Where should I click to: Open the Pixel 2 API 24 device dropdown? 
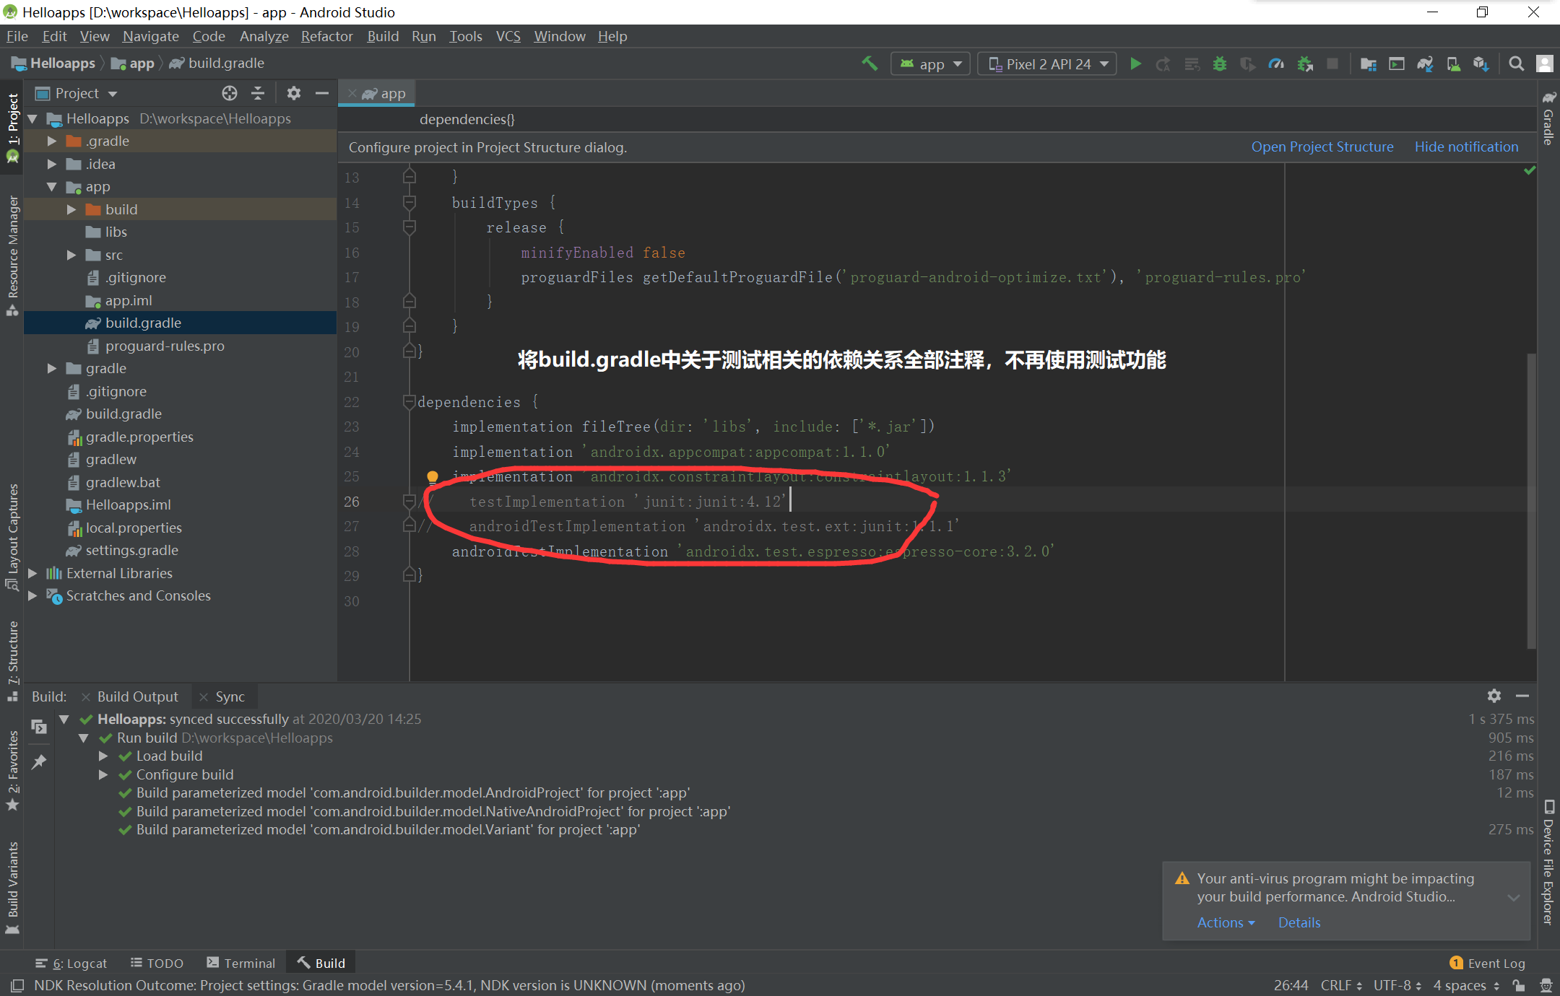pyautogui.click(x=1047, y=64)
